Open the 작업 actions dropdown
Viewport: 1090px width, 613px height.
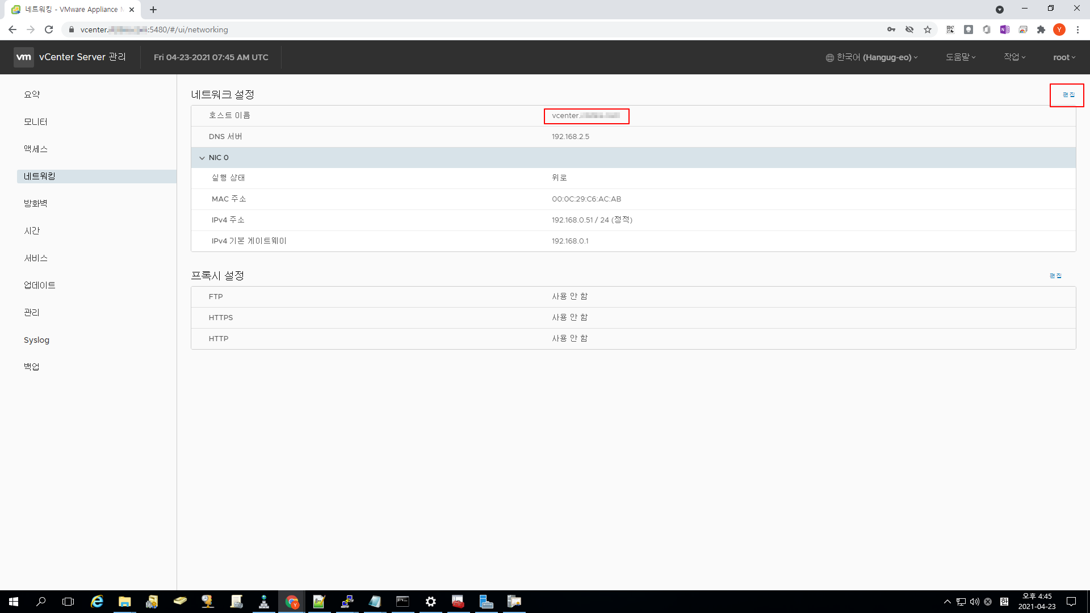pos(1014,57)
